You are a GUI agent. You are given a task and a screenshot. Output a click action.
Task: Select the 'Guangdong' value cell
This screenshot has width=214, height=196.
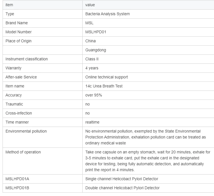pos(148,50)
